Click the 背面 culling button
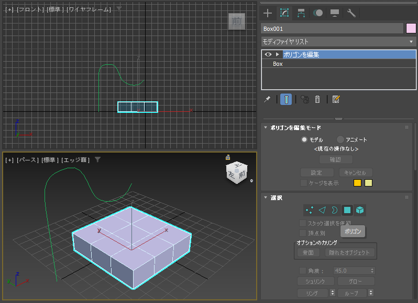Image resolution: width=418 pixels, height=303 pixels. click(x=308, y=252)
